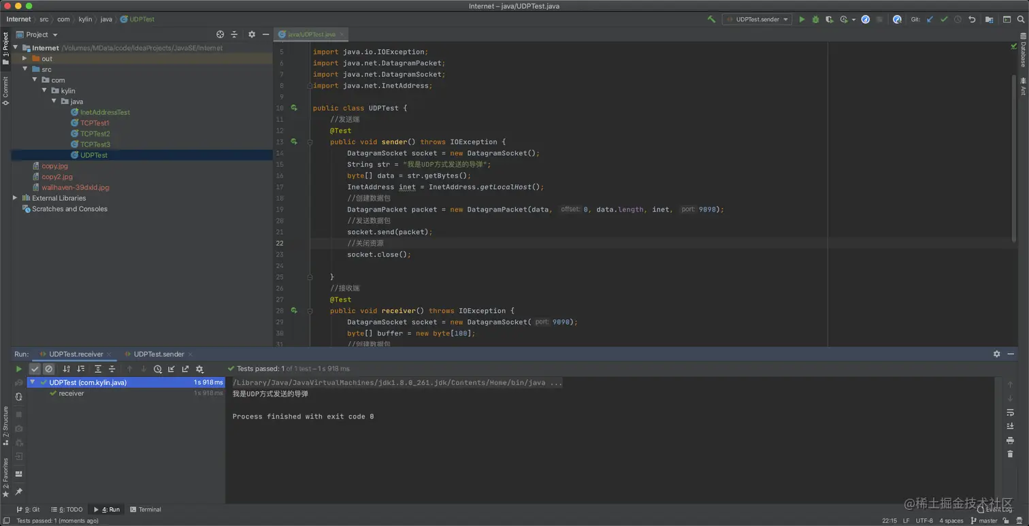
Task: Click the master Git branch in status bar
Action: point(983,521)
